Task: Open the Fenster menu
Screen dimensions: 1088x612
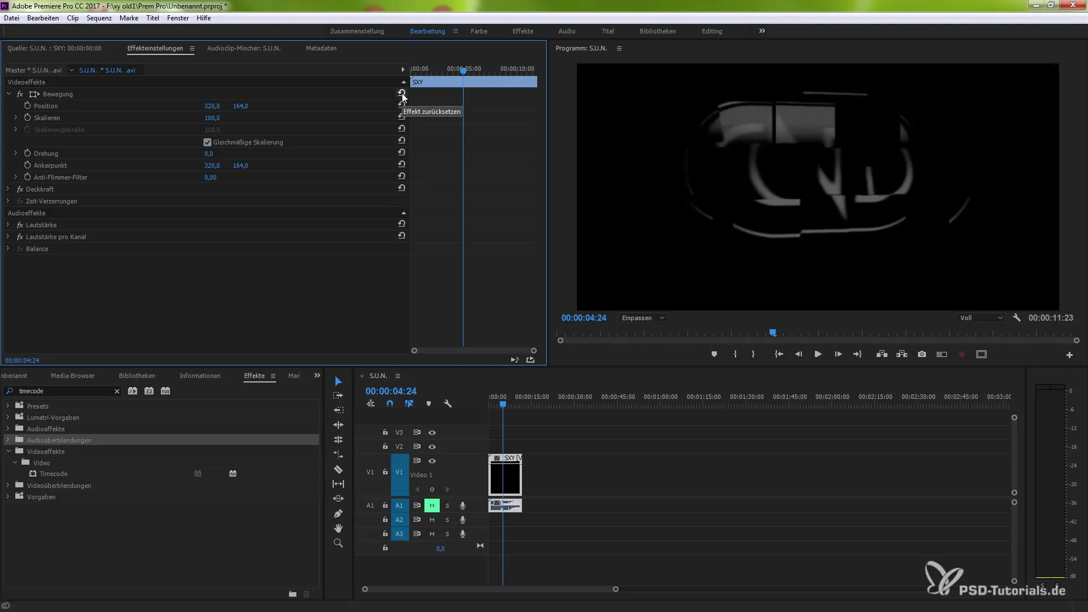Action: [178, 18]
